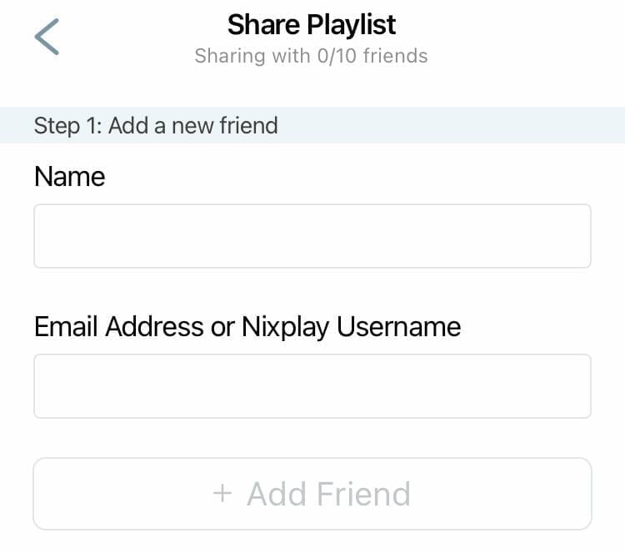Click the plus icon beside Add Friend
The image size is (625, 553).
(x=222, y=493)
